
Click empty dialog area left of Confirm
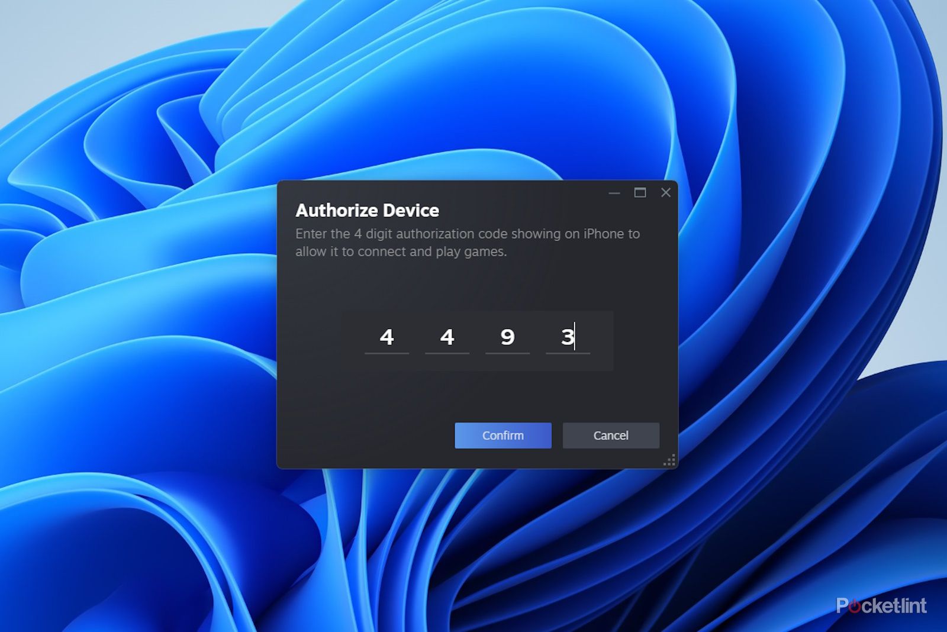tap(367, 436)
